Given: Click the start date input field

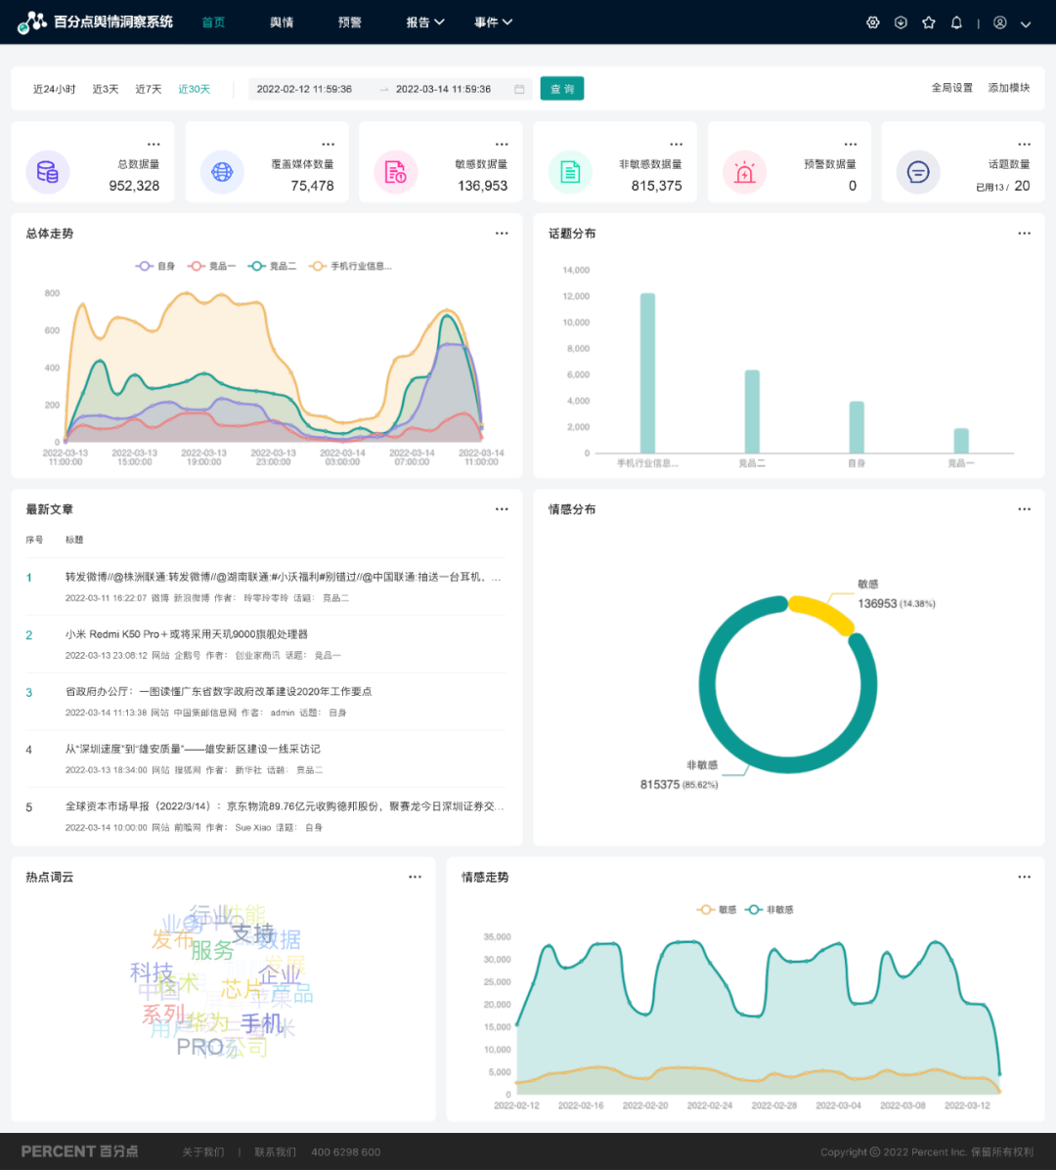Looking at the screenshot, I should [x=305, y=90].
